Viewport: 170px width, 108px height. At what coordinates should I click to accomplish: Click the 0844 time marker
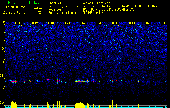[x=67, y=23]
